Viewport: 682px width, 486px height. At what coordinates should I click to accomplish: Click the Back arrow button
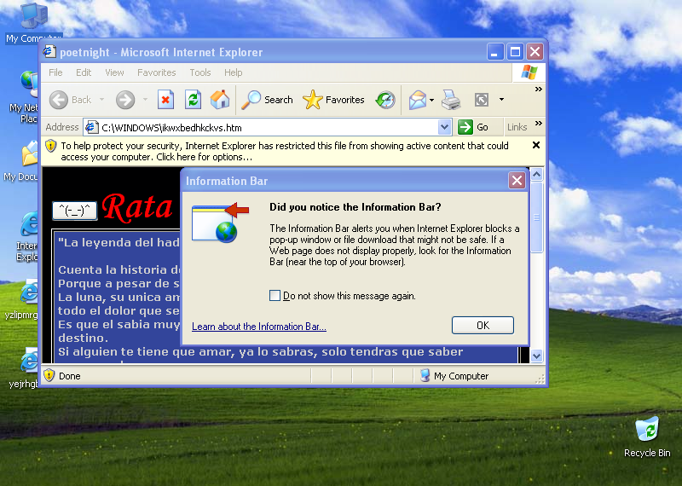tap(70, 100)
